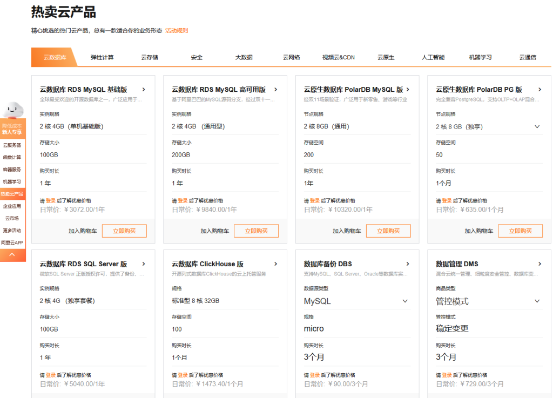Screen dimensions: 553x398
Task: Jump to 云服务器 in side navigation
Action: coord(12,145)
